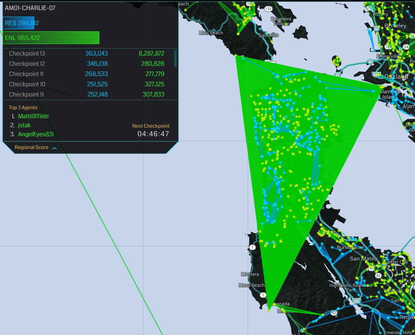Open agent AngelEyes831 profile
This screenshot has height=335, width=415.
[x=36, y=134]
